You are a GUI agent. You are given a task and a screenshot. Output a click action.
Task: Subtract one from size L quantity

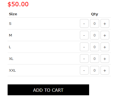(84, 47)
